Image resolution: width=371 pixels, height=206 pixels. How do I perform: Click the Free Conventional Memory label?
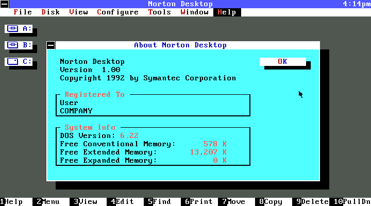[x=117, y=144]
